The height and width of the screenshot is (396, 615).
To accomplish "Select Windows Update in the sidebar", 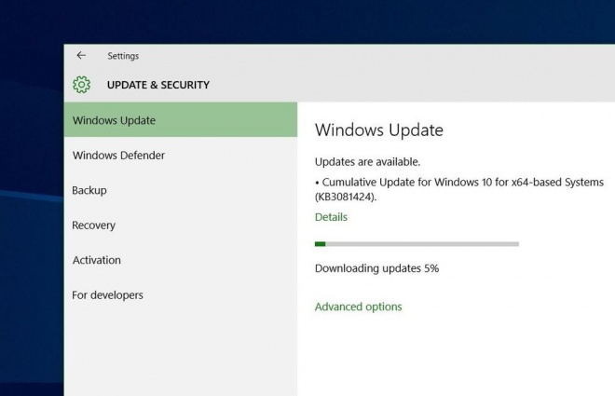I will (x=181, y=120).
